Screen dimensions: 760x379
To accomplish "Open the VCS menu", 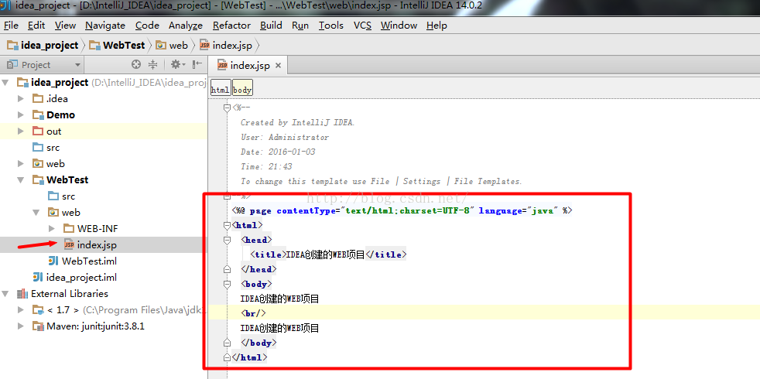I will (362, 26).
